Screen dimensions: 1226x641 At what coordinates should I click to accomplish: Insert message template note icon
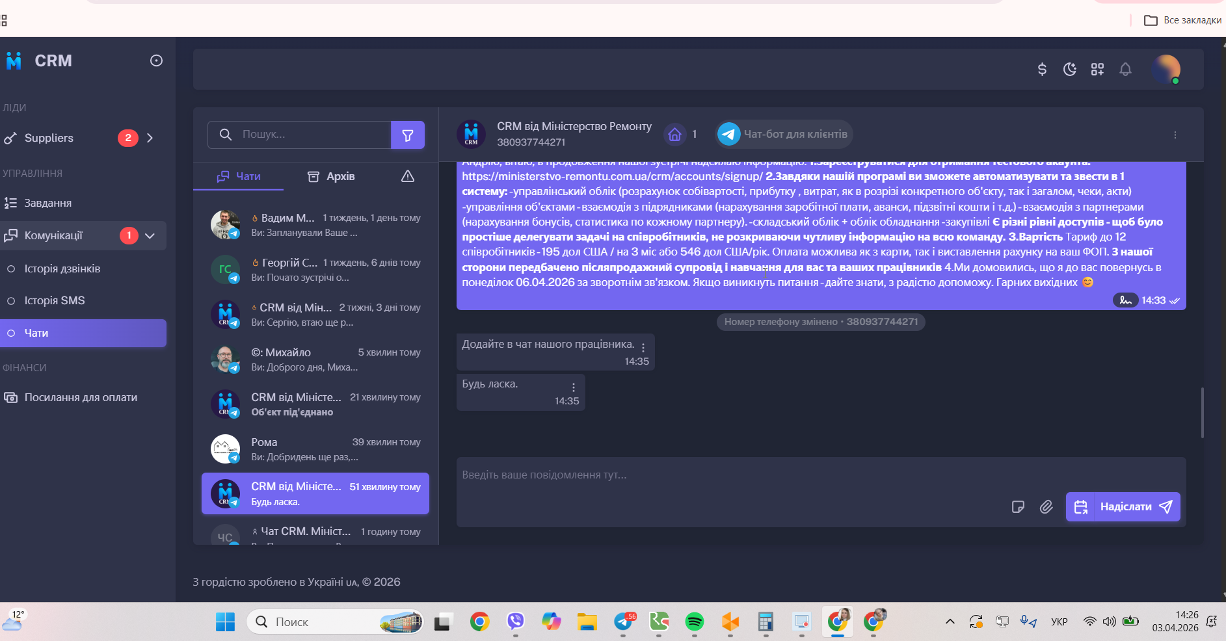point(1018,507)
